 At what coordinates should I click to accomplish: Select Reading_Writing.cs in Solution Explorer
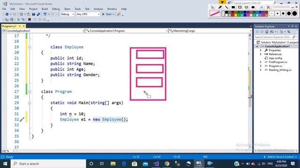[x=280, y=70]
